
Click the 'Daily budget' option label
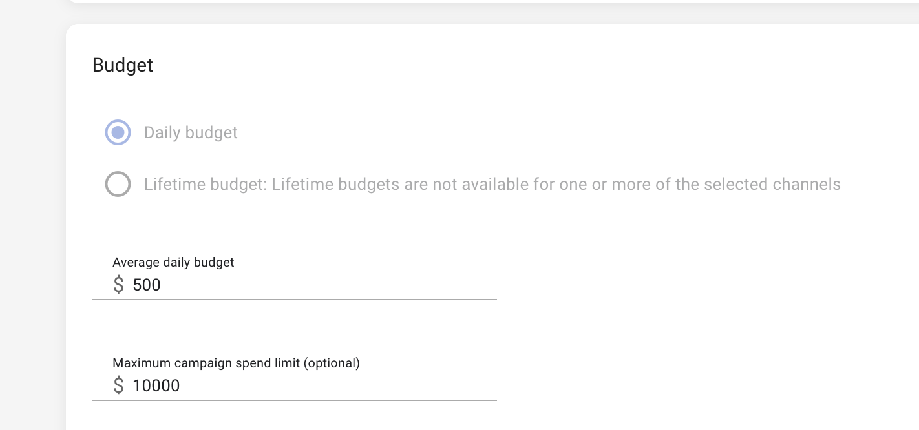pos(191,133)
